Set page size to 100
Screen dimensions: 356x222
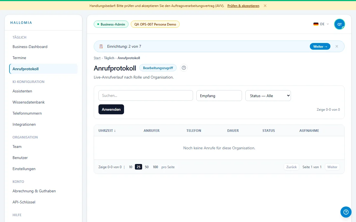click(155, 167)
